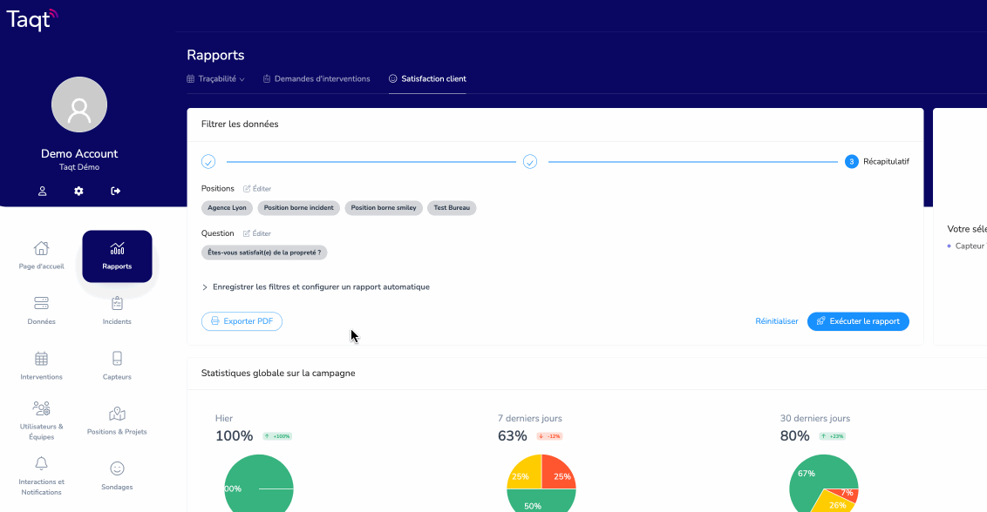Screen dimensions: 987x512
Task: Click the Position borne incident tag
Action: [x=299, y=207]
